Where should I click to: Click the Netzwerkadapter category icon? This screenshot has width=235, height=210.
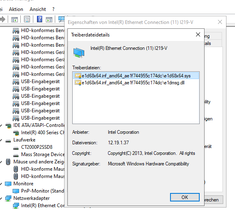click(x=8, y=198)
